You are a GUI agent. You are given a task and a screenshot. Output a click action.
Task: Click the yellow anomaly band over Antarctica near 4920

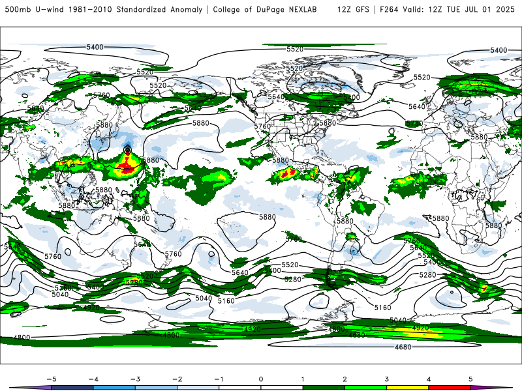(413, 332)
